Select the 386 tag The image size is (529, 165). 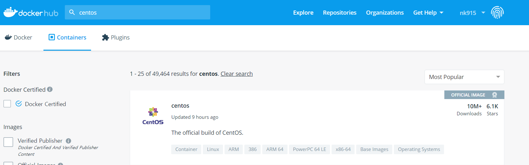253,149
